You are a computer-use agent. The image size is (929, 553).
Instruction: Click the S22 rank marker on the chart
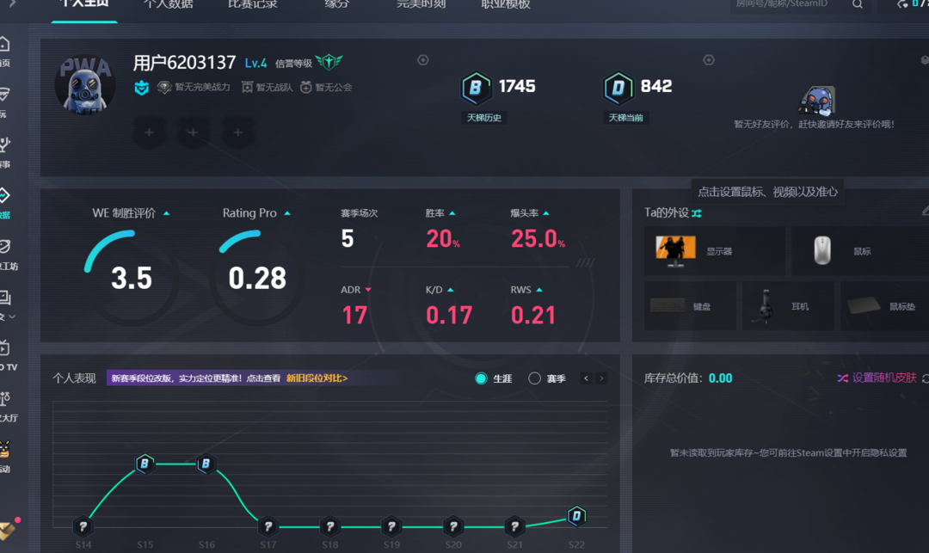[x=577, y=516]
